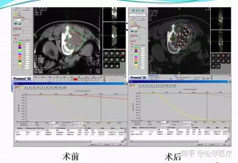The width and height of the screenshot is (238, 163).
Task: Select tab 10 in post-op DVH window
Action: coord(166,85)
